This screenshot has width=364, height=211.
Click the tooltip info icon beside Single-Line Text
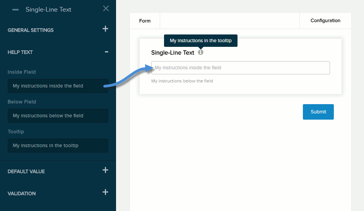click(200, 52)
